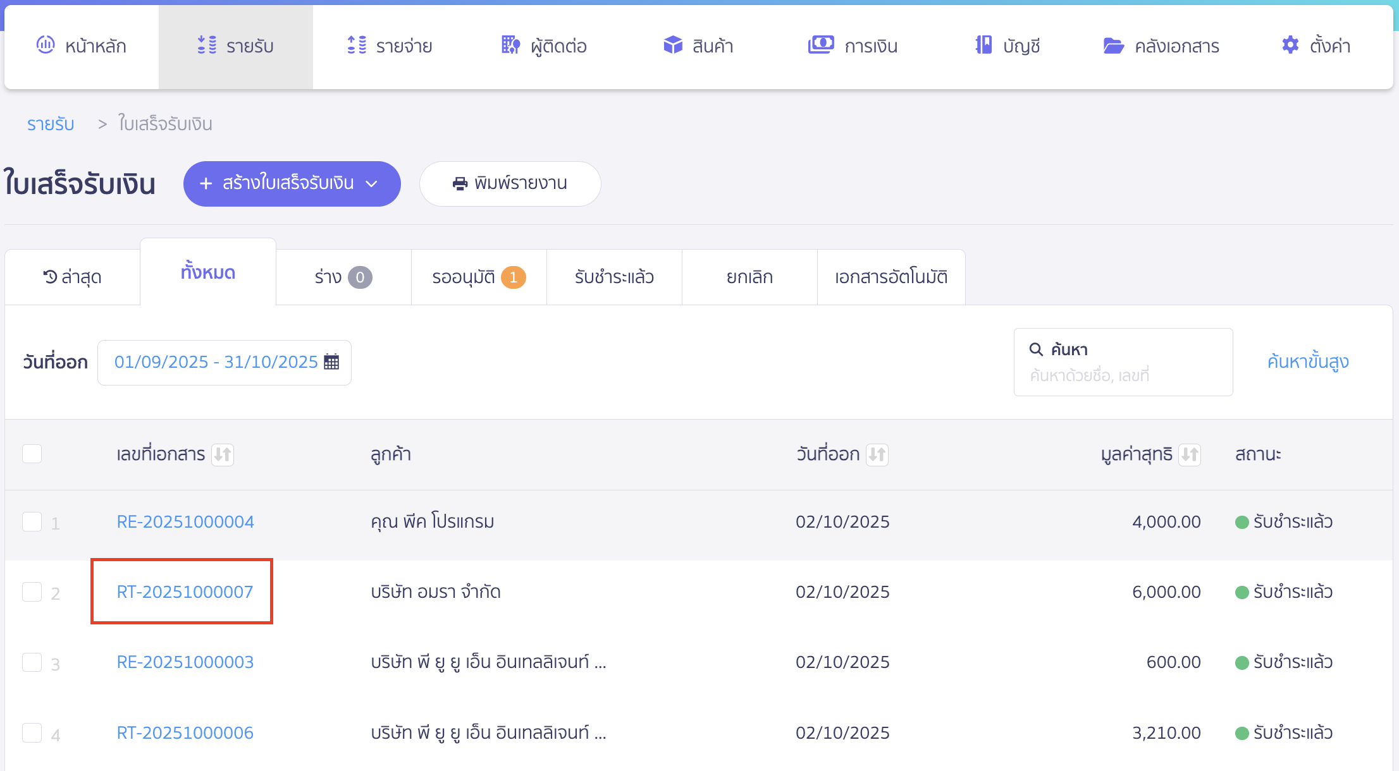This screenshot has width=1399, height=771.
Task: Click the รายจ่าย expenses icon
Action: (357, 45)
